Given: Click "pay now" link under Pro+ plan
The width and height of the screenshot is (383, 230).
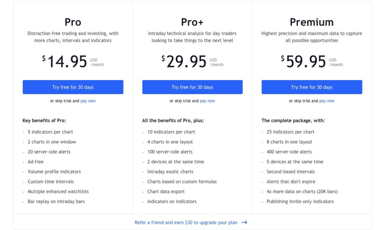Looking at the screenshot, I should [207, 101].
